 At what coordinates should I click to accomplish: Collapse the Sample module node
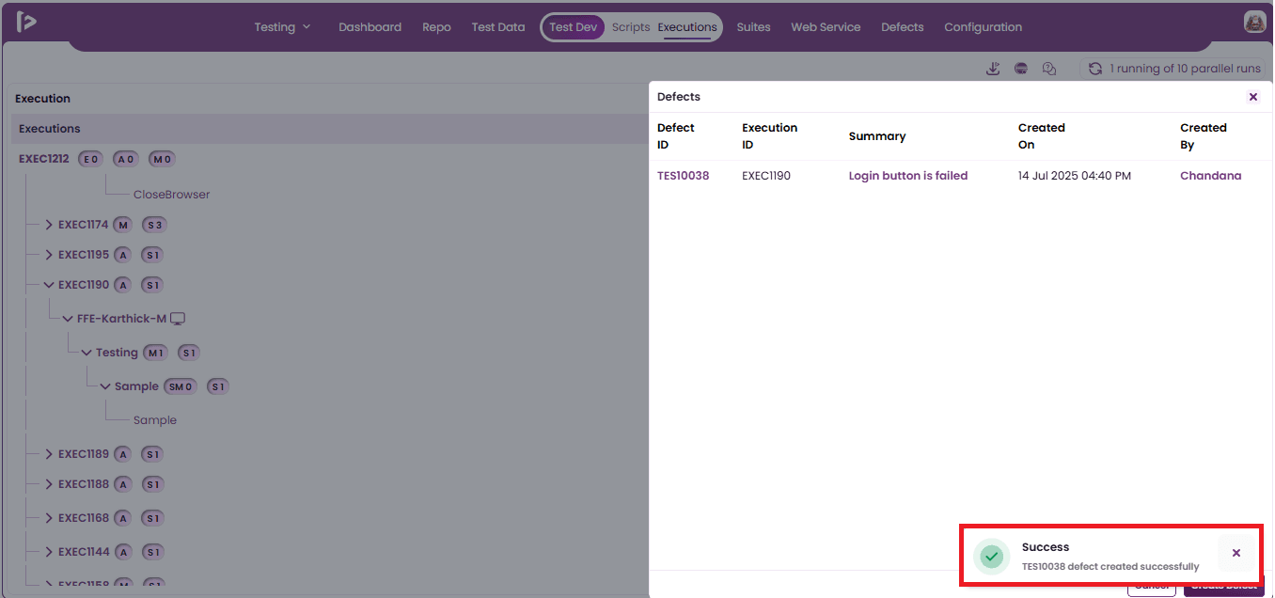pos(105,386)
